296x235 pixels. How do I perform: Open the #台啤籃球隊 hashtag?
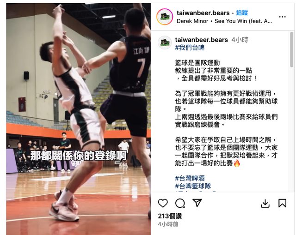pos(193,186)
